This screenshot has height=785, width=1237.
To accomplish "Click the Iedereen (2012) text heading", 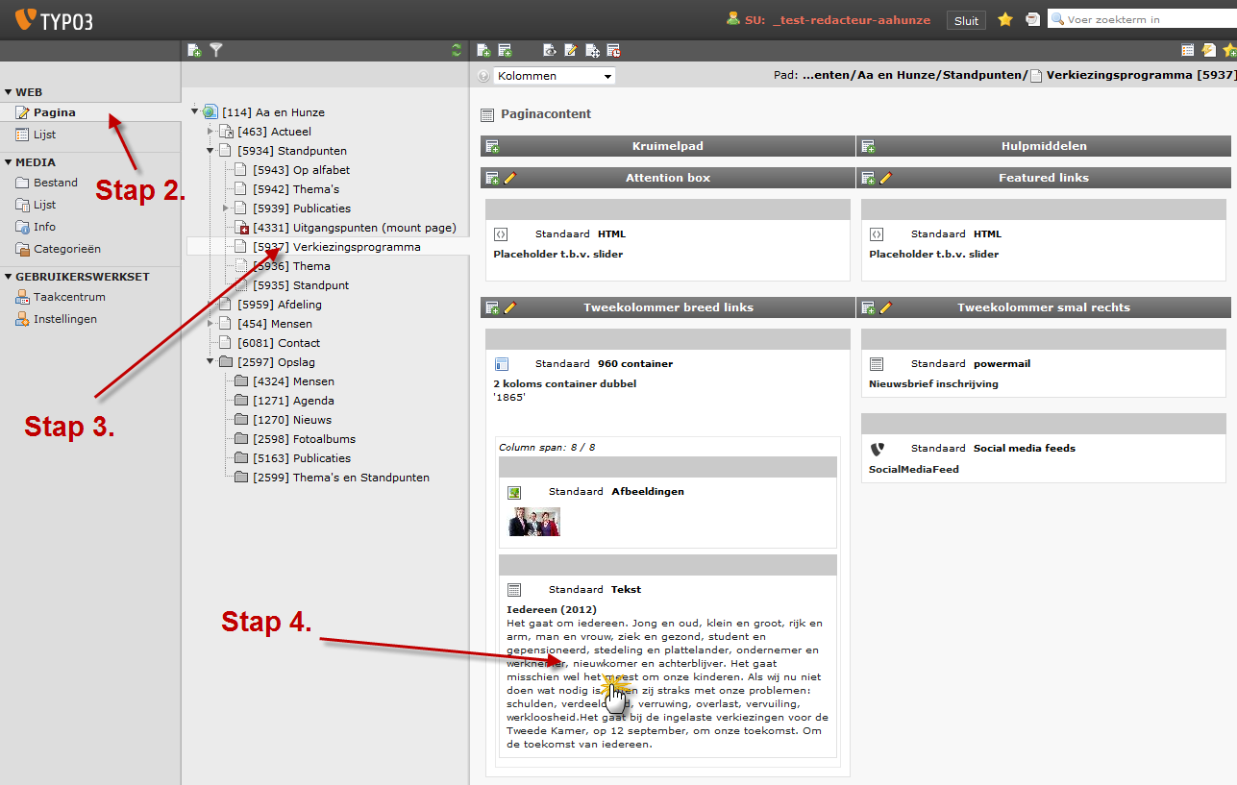I will coord(552,609).
